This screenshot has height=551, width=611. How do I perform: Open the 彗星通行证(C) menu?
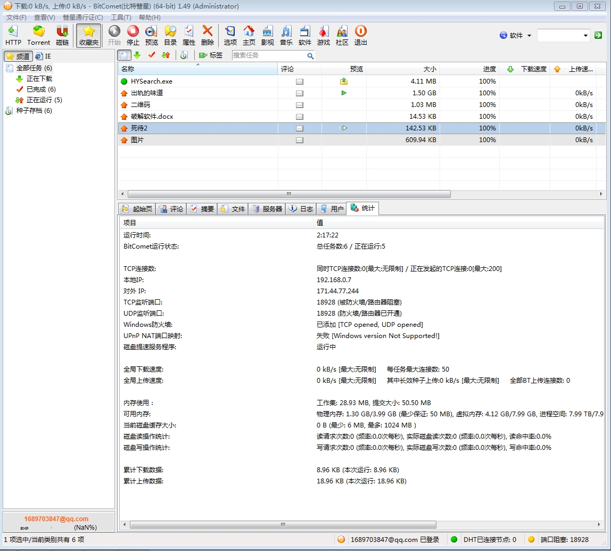click(x=82, y=17)
